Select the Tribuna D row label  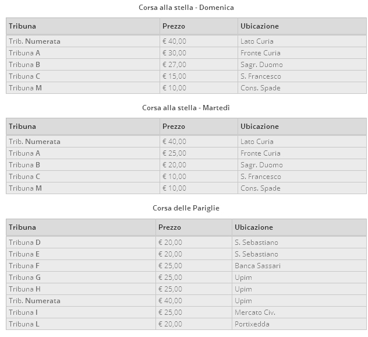coord(25,243)
